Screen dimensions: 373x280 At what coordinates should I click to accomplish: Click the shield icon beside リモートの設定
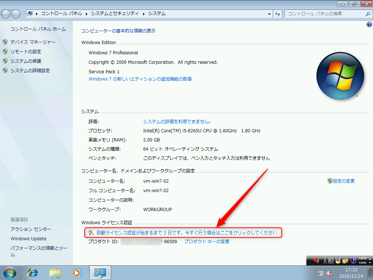(5, 51)
